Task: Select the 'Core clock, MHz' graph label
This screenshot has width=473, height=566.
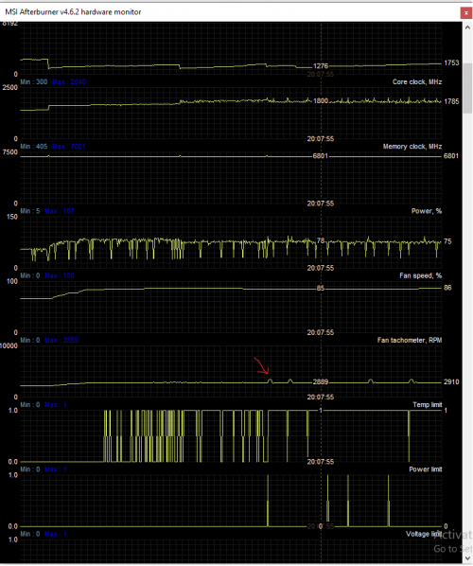Action: [417, 82]
